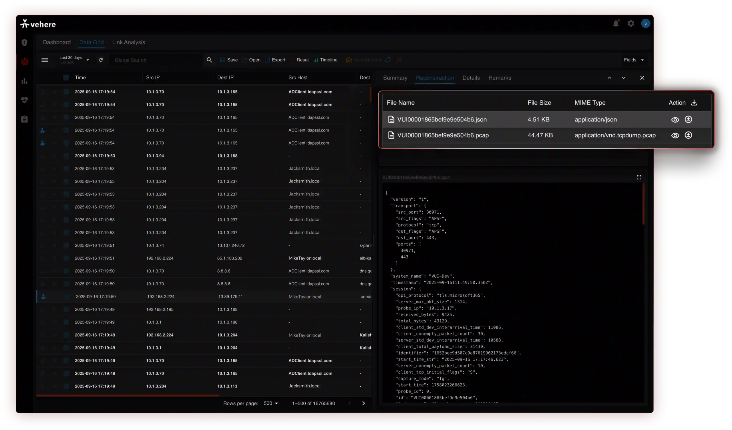The width and height of the screenshot is (732, 430).
Task: Open the Last 30 days dropdown
Action: [74, 60]
